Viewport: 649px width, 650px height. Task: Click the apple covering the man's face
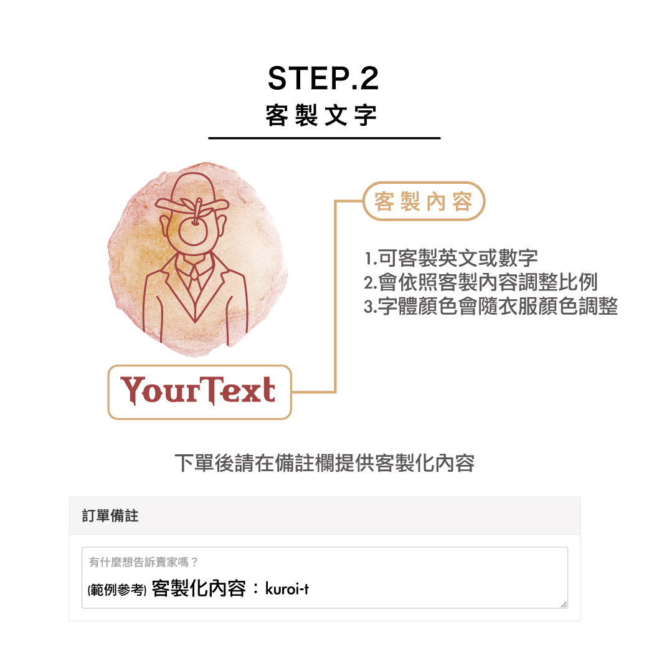192,231
